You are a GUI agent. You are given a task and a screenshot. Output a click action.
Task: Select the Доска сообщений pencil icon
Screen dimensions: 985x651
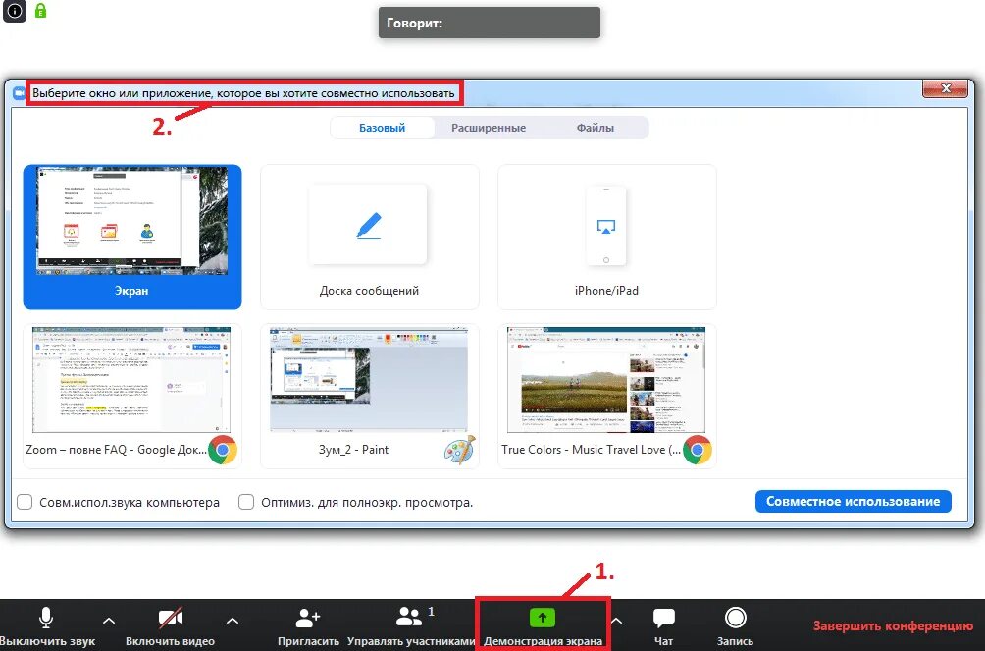pos(368,225)
